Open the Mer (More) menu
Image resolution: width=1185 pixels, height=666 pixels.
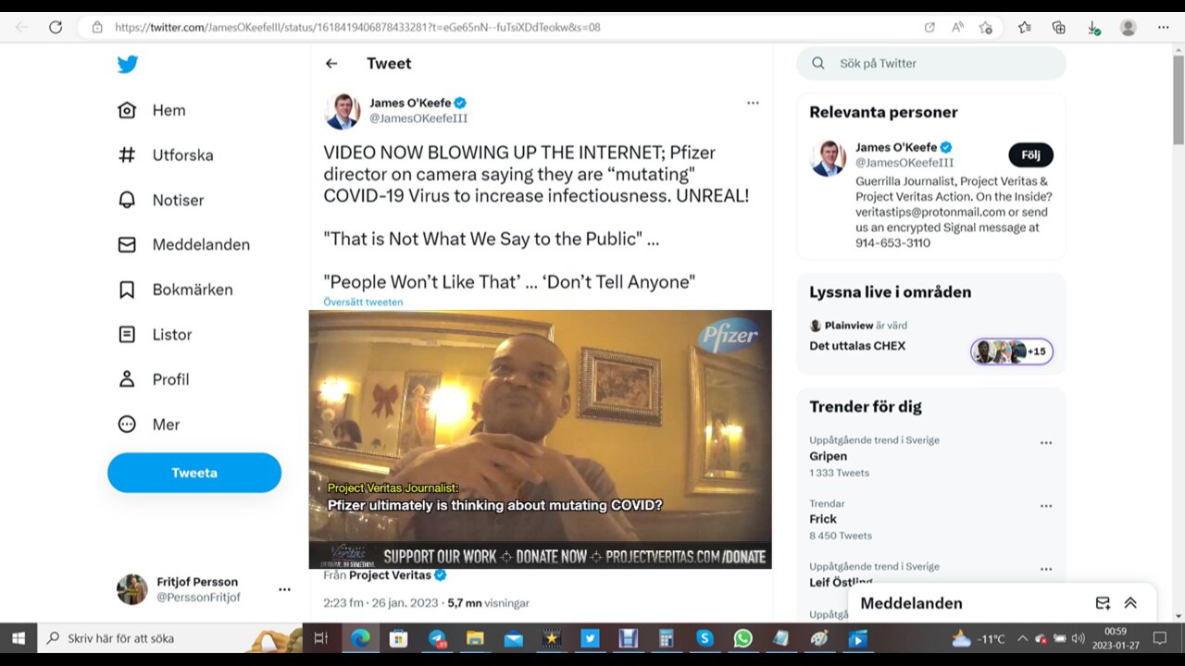point(149,425)
